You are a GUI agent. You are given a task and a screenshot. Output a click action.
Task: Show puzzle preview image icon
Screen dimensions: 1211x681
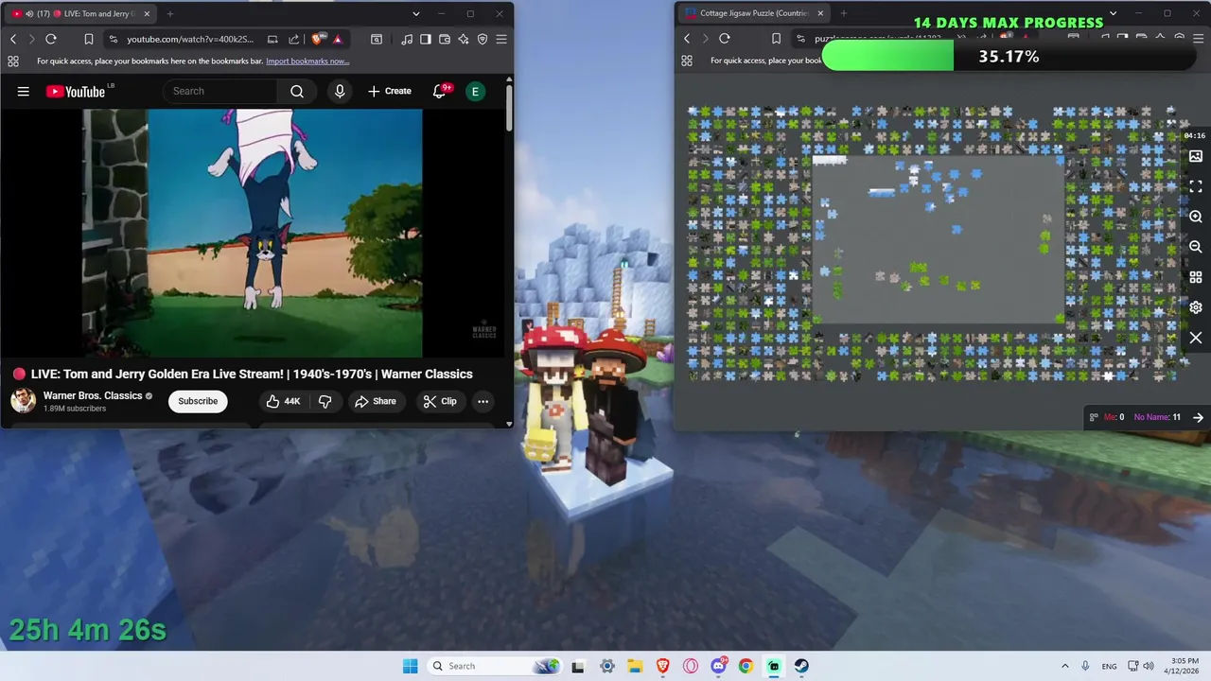coord(1196,156)
